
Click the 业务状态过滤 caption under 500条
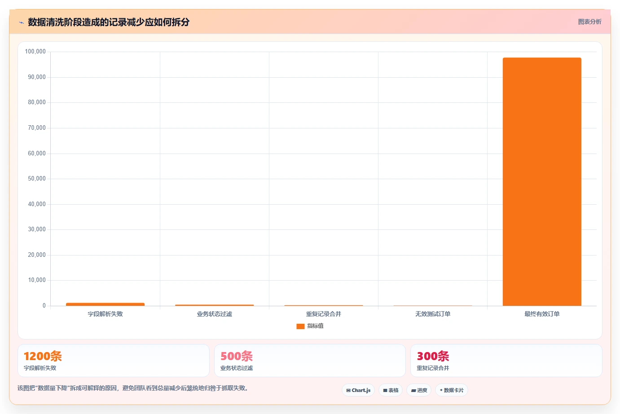click(237, 368)
